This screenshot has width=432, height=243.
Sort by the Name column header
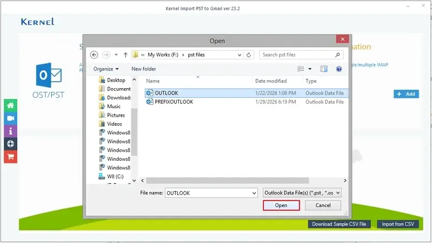pos(153,81)
